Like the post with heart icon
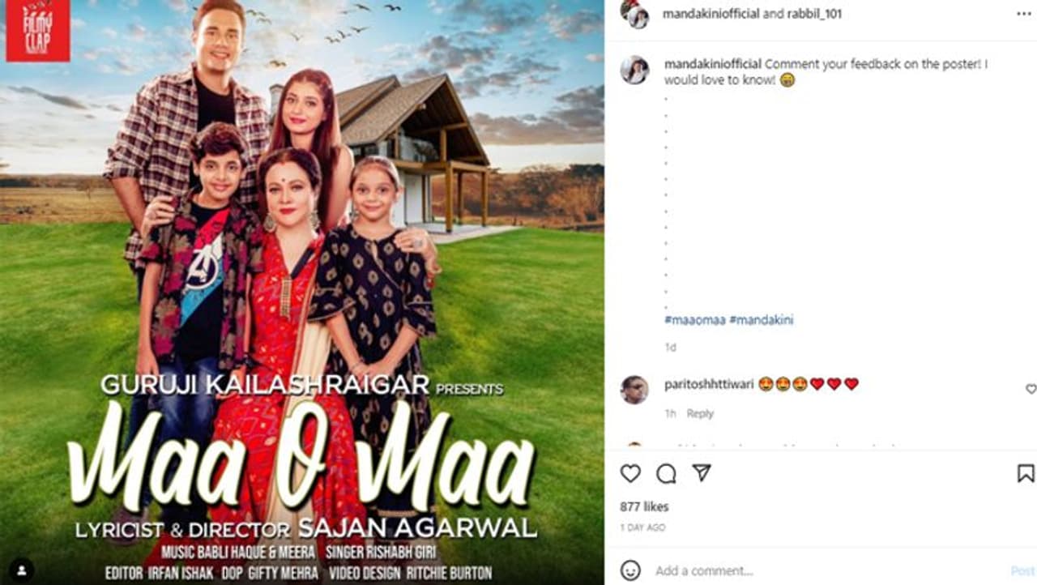 click(630, 473)
